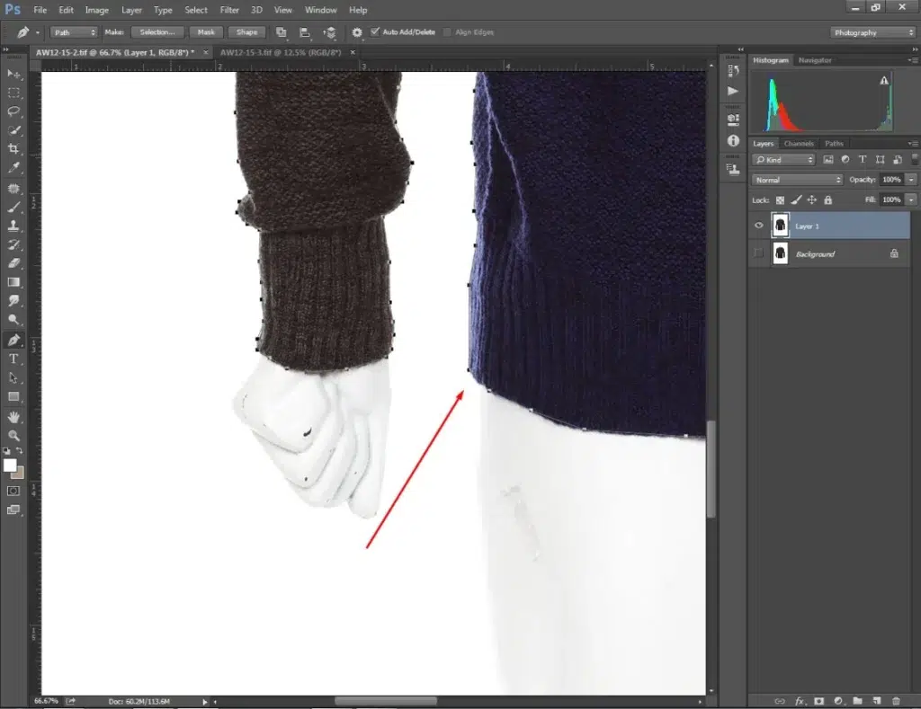Open the Layers panel flyout menu
This screenshot has height=709, width=921.
pos(914,144)
